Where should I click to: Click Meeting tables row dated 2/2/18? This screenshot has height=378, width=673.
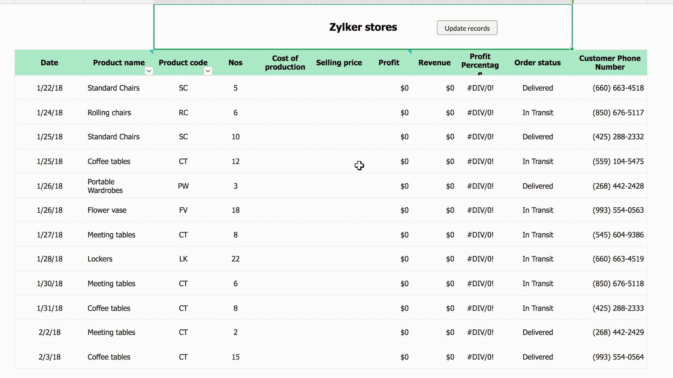[111, 332]
